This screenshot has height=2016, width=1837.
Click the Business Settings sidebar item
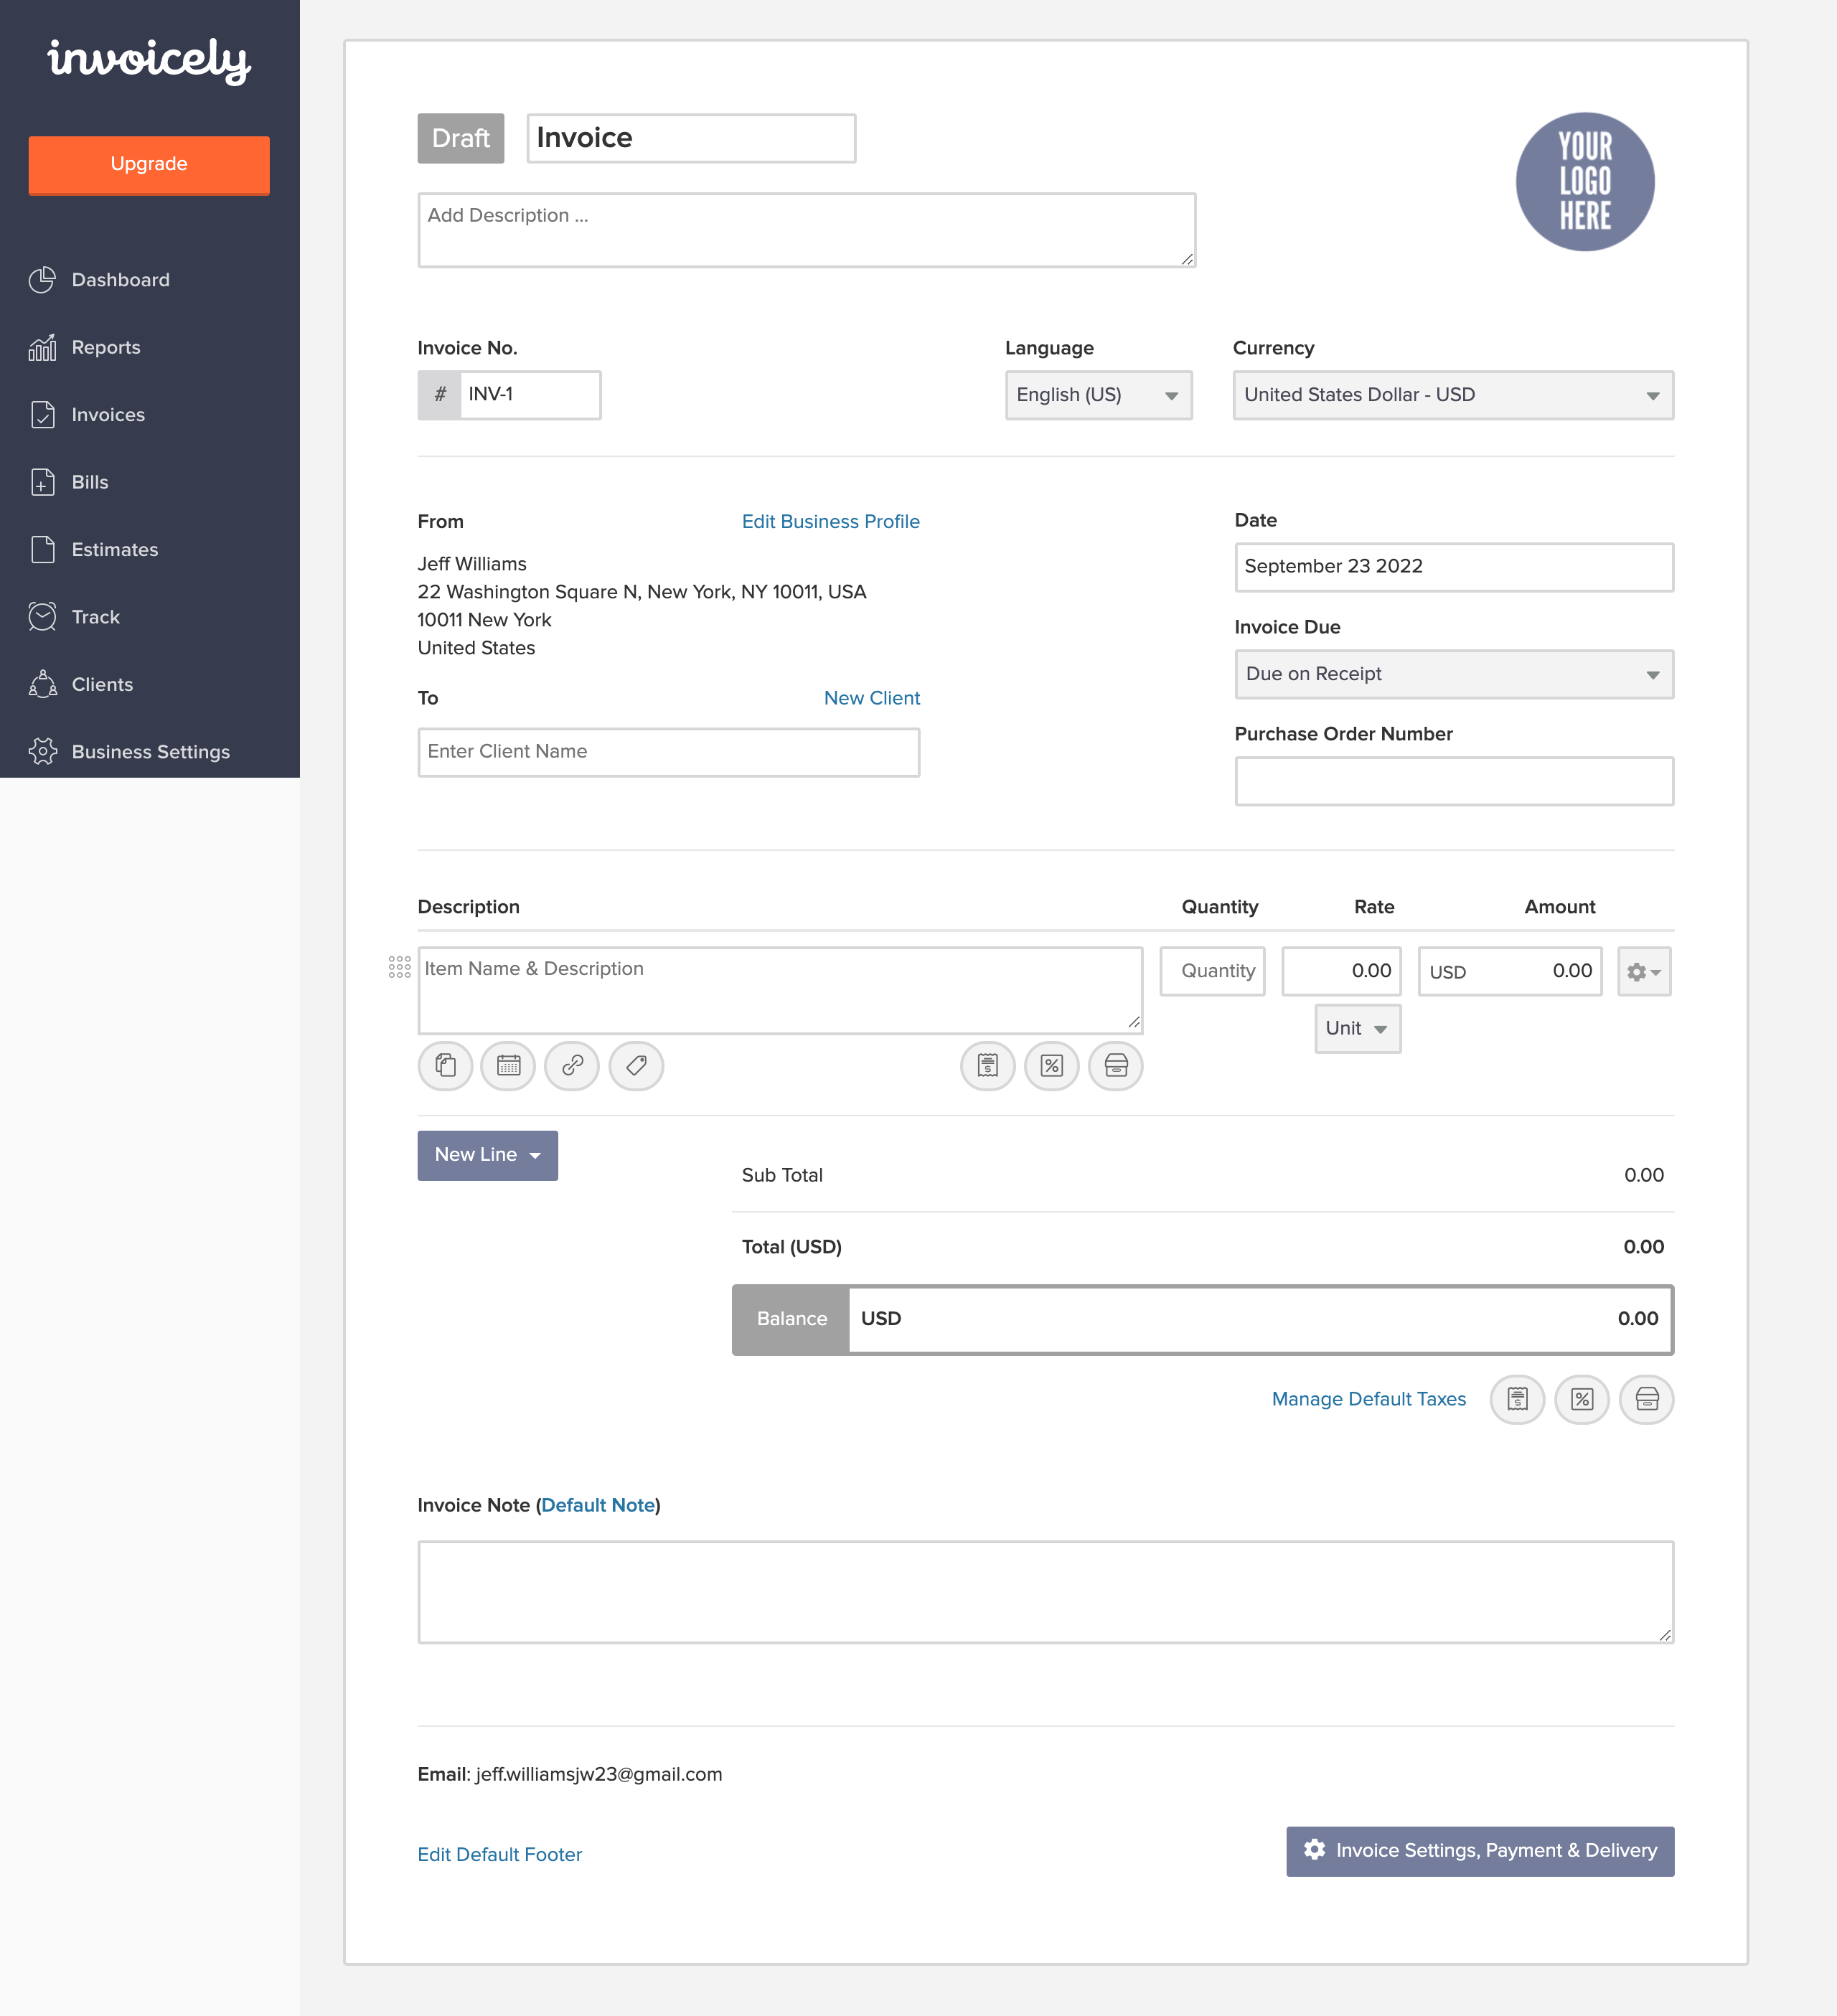tap(149, 752)
